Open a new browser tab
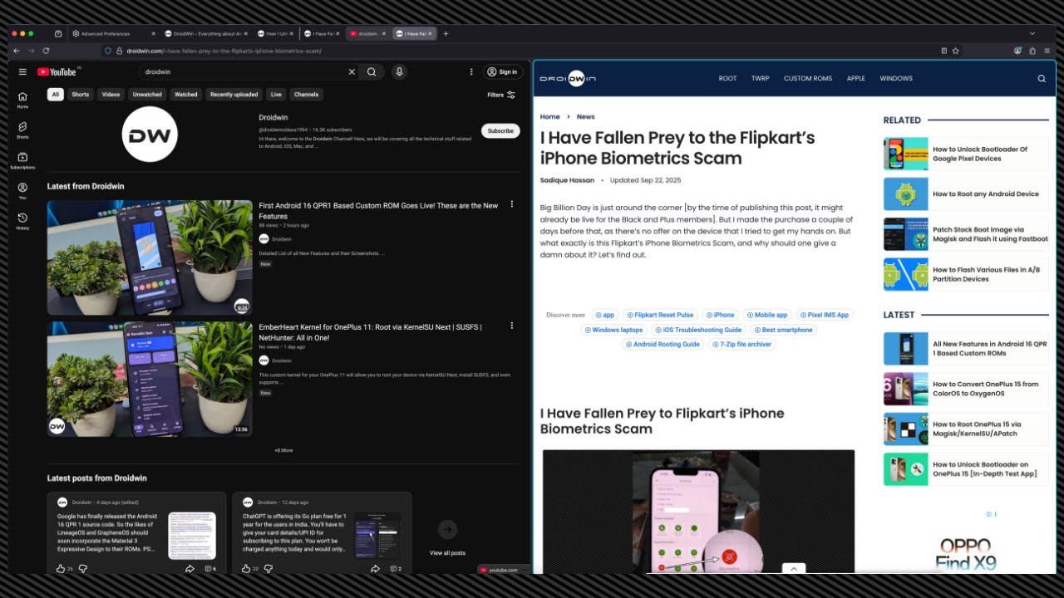The height and width of the screenshot is (598, 1064). coord(446,34)
